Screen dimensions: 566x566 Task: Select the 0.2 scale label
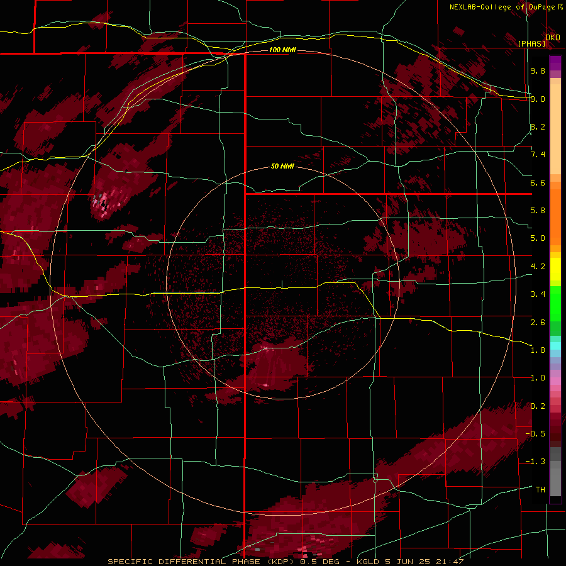pos(538,406)
